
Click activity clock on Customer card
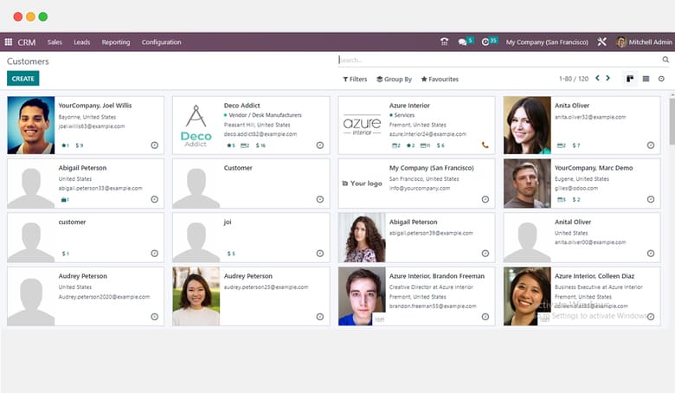point(320,199)
